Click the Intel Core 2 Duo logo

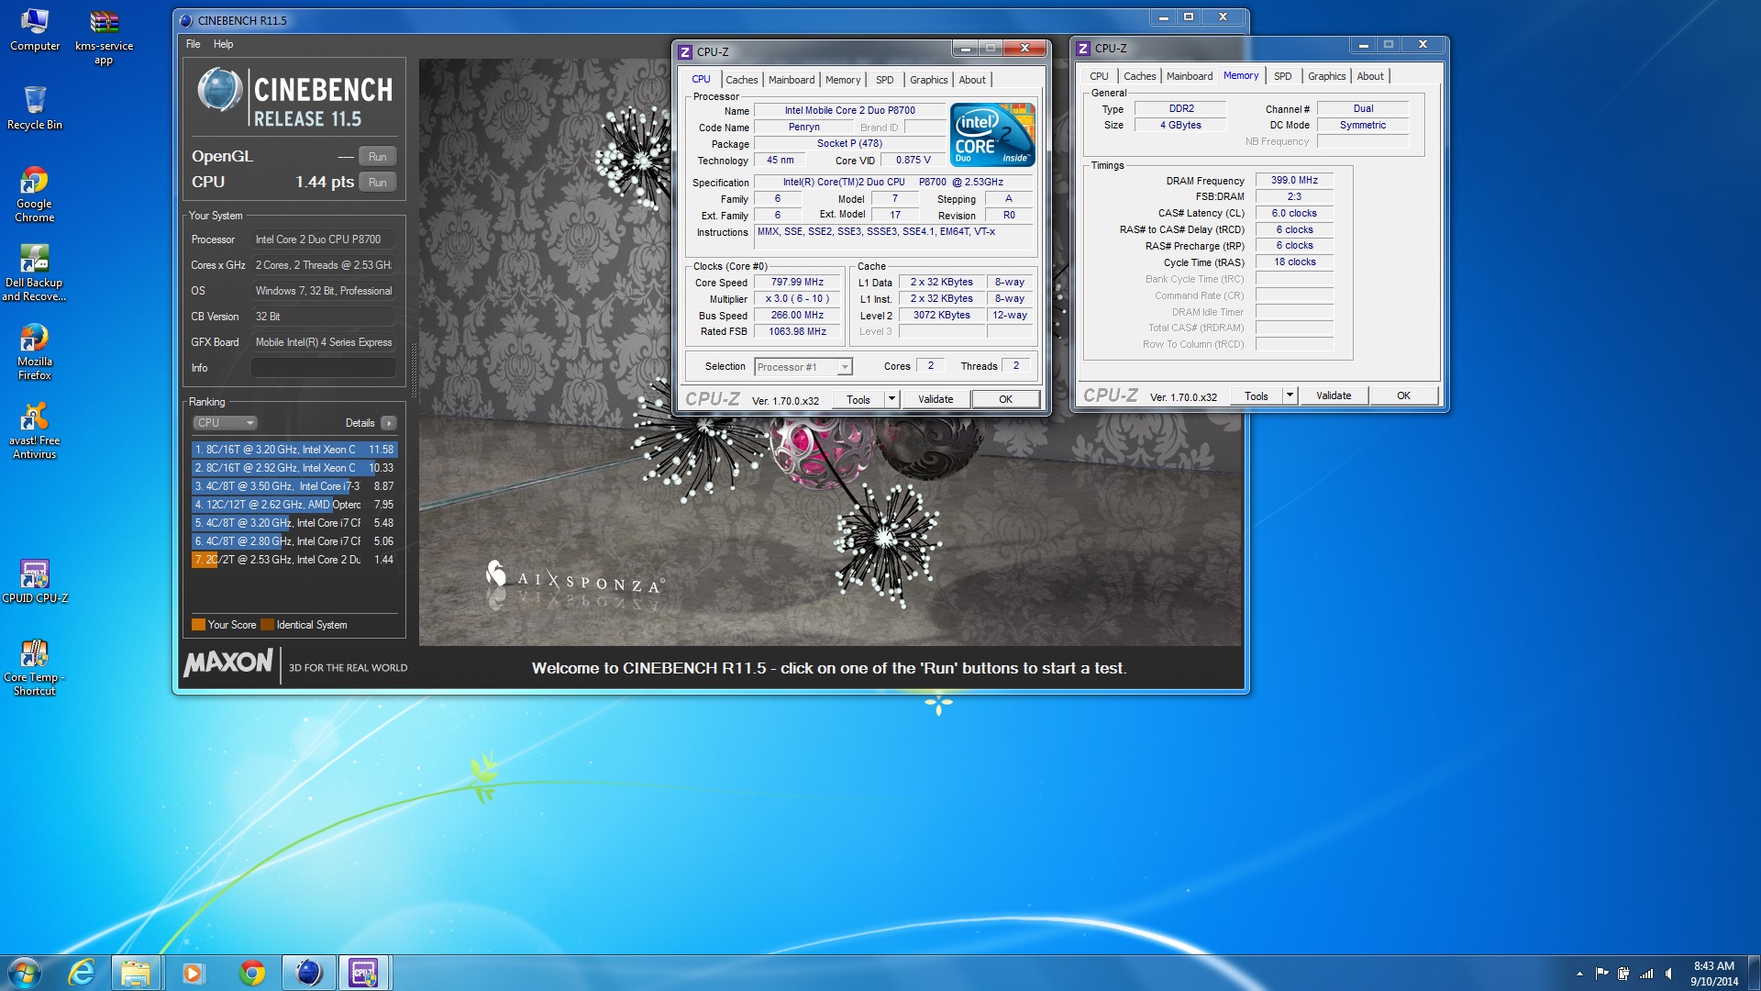992,134
